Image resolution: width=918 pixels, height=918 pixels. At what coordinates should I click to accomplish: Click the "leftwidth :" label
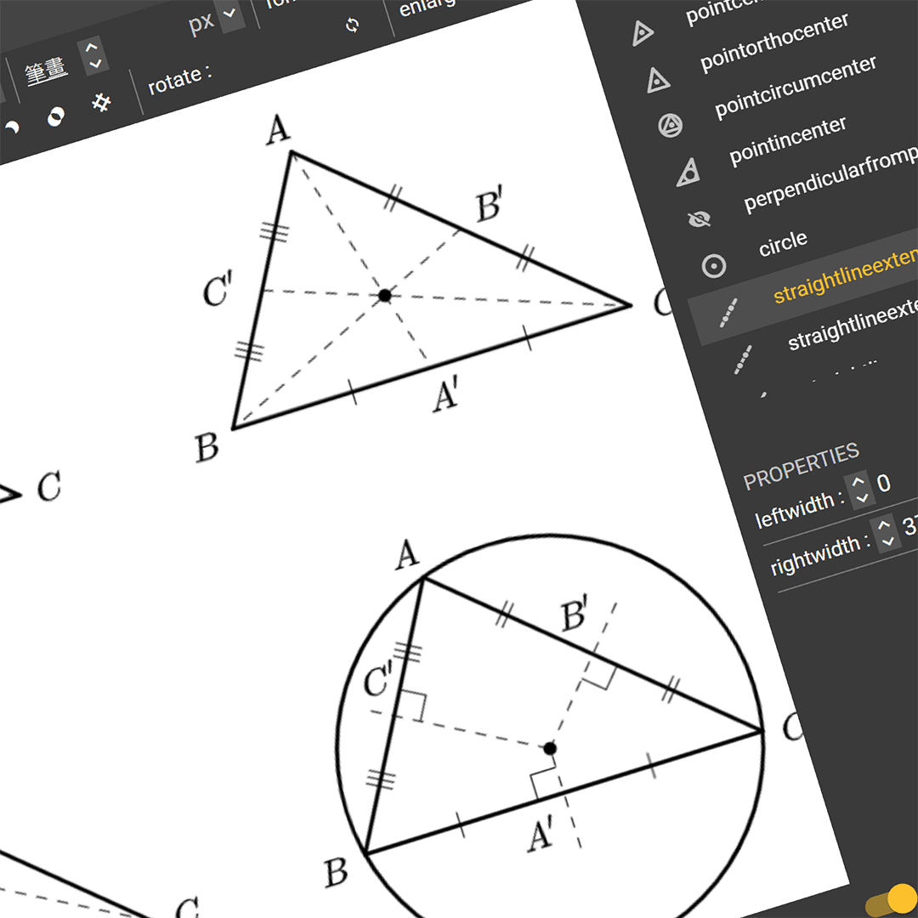pos(799,509)
